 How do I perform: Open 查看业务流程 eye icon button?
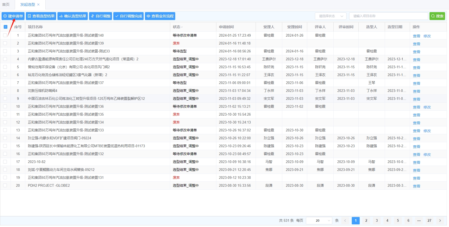coord(160,16)
